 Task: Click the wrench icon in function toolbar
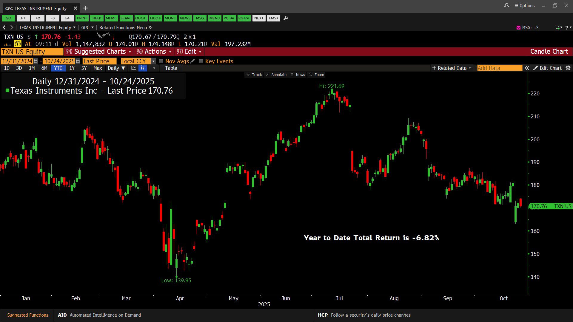286,18
